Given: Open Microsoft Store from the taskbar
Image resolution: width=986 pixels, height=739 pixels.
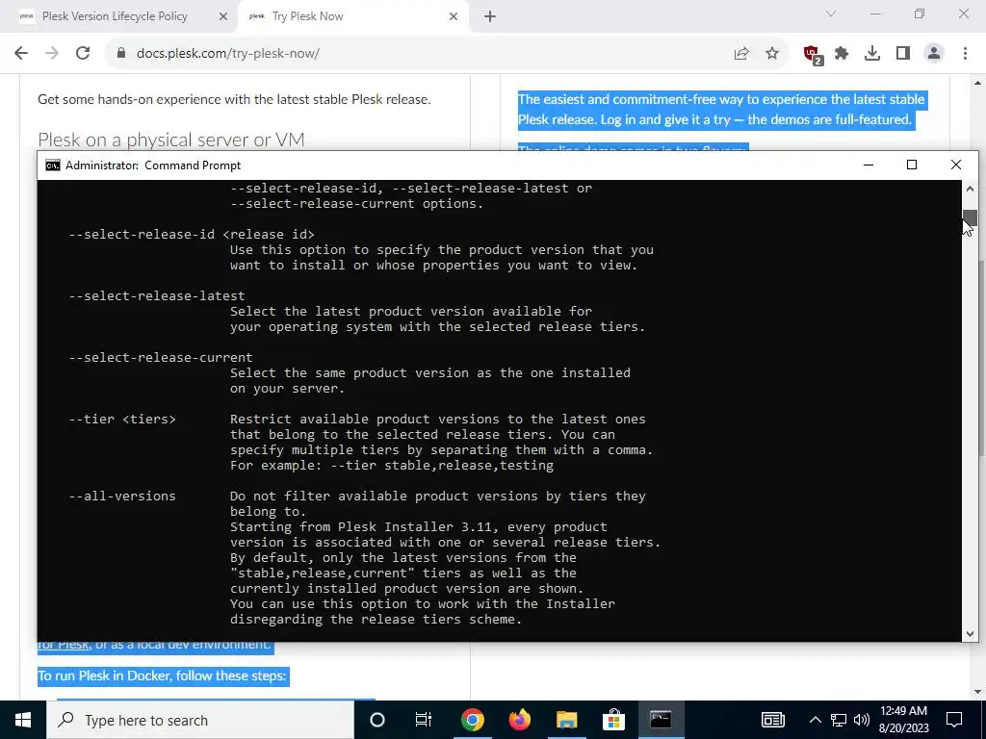Looking at the screenshot, I should [x=613, y=720].
